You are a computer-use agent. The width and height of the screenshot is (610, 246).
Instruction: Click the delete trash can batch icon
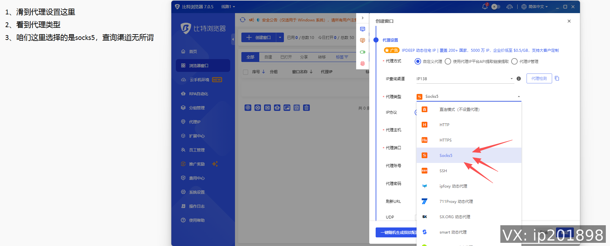point(307,108)
